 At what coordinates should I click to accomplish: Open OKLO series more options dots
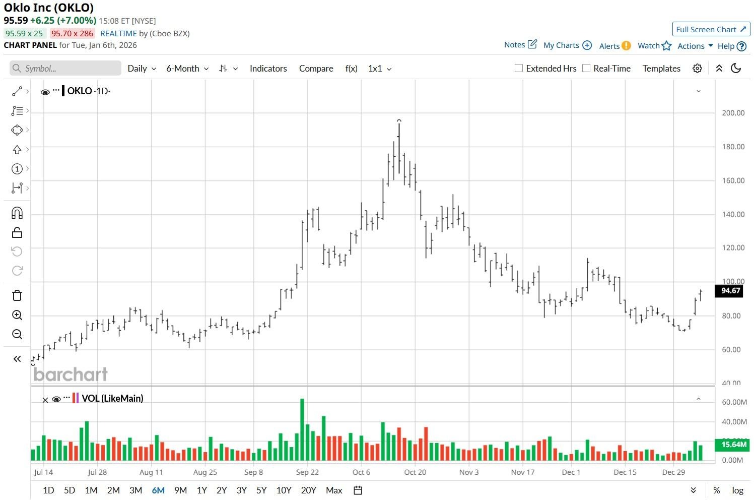56,91
